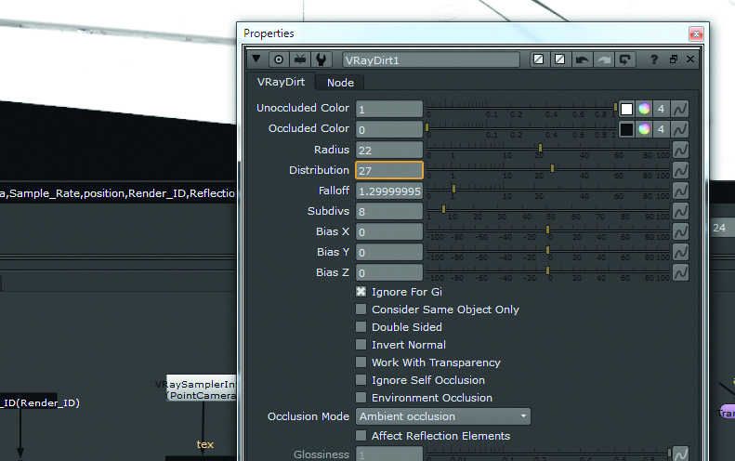Click the Subdivs slider handle

(x=443, y=209)
